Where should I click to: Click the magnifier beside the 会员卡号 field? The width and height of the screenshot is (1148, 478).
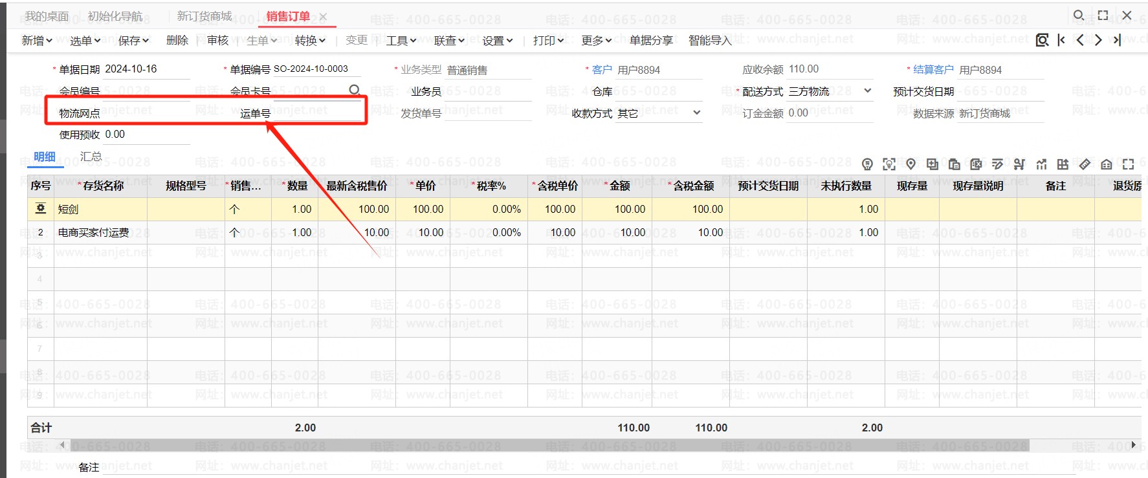pos(355,91)
